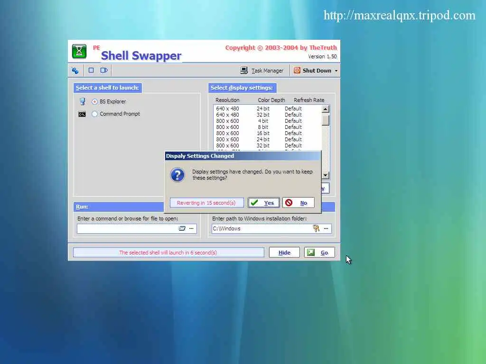486x364 pixels.
Task: Click the Reverting in 15 second(s) countdown
Action: coord(206,203)
